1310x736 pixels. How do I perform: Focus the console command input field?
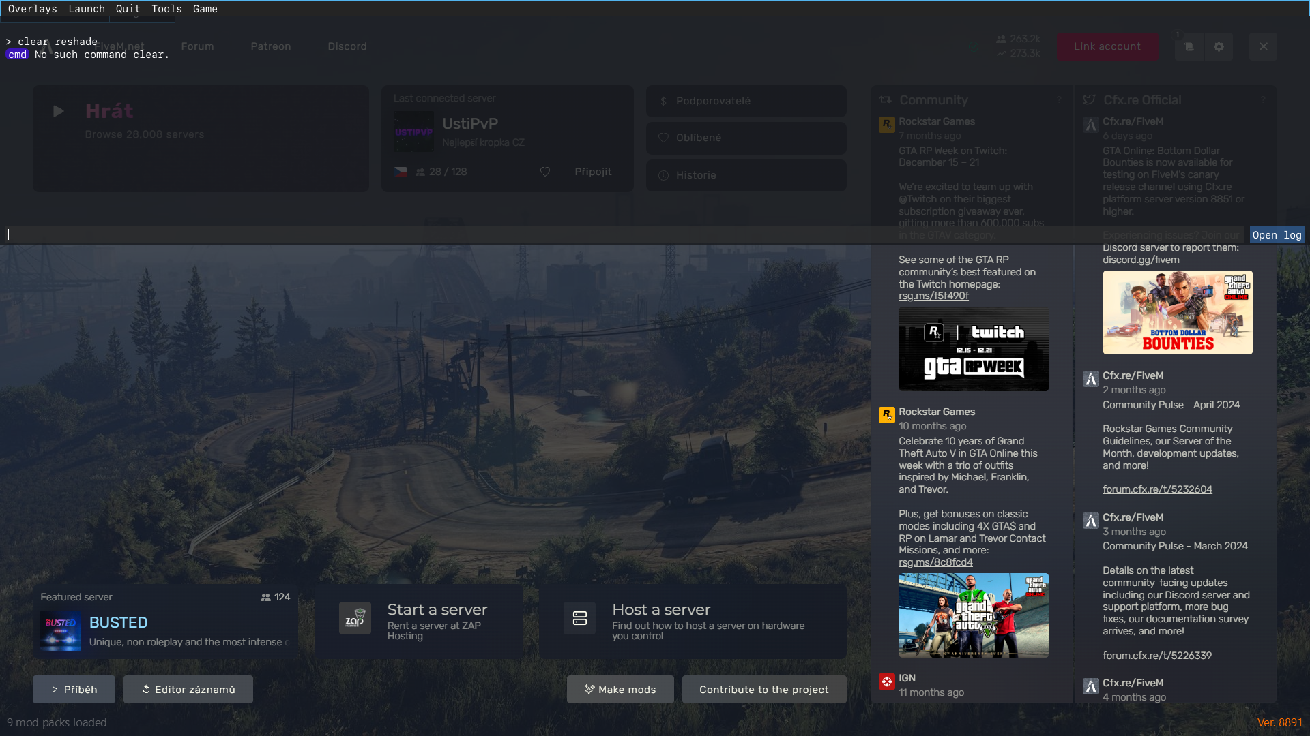coord(614,234)
